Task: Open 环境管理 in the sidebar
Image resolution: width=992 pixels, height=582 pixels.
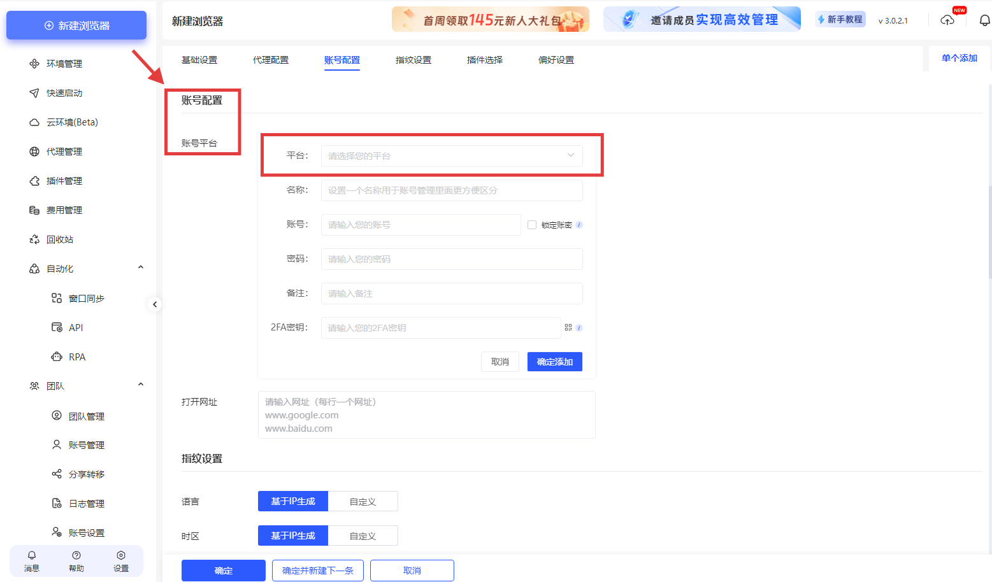Action: 64,63
